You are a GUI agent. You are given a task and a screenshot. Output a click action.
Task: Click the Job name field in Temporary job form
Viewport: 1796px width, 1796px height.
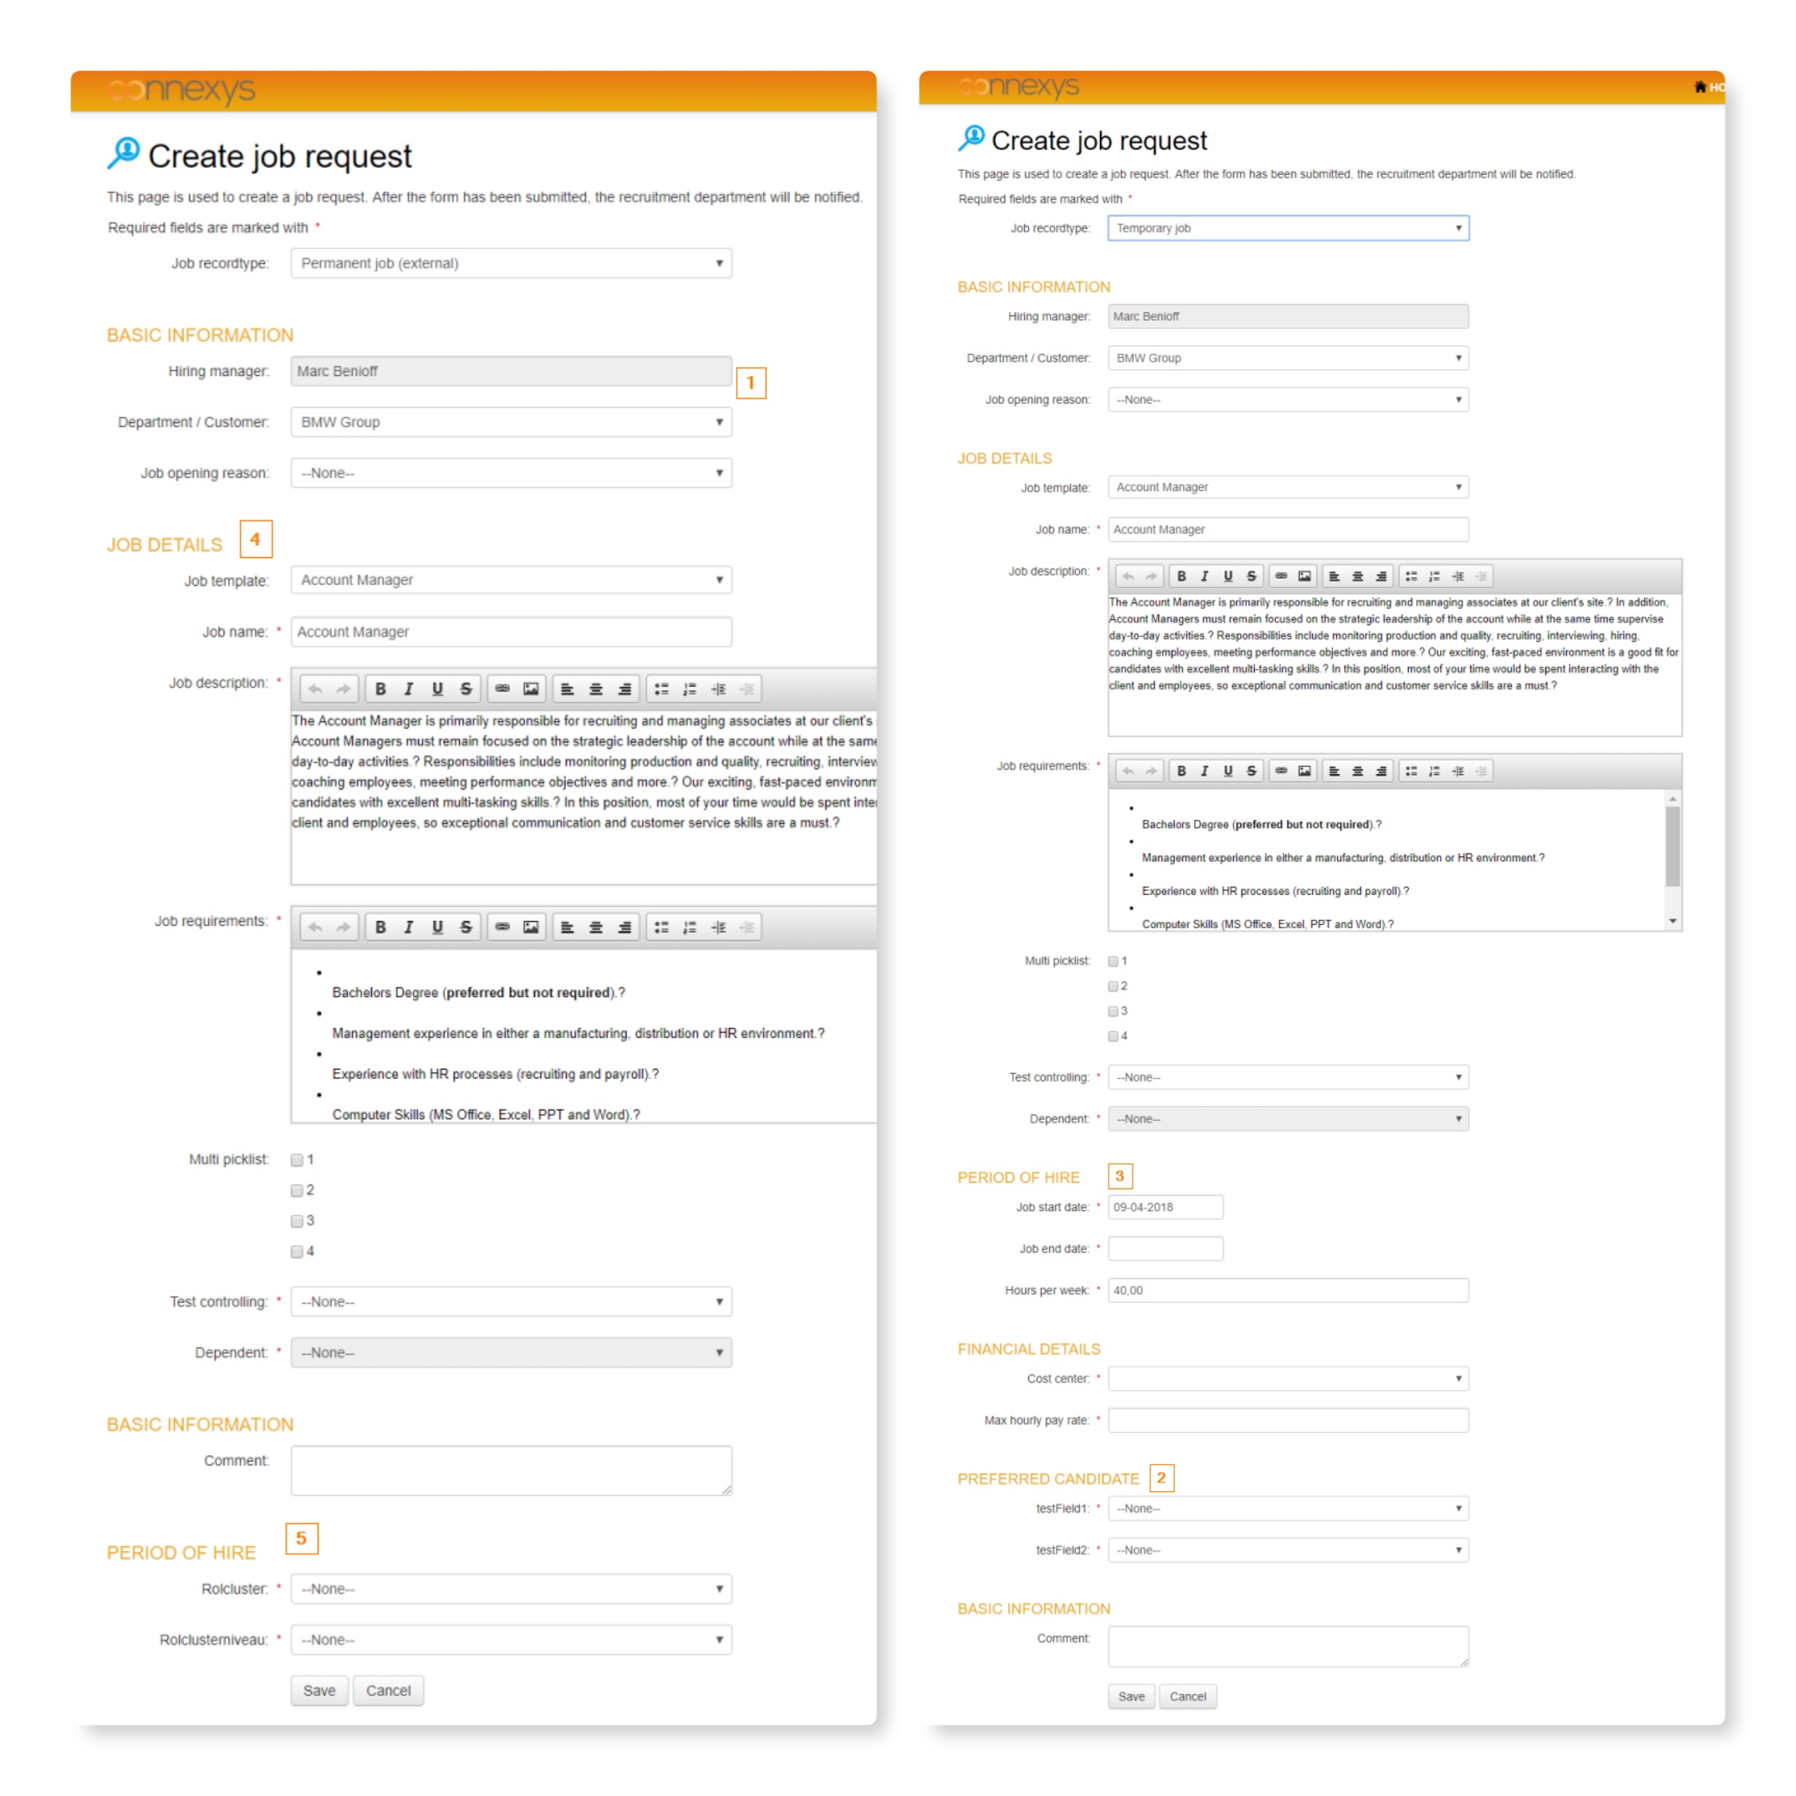pyautogui.click(x=1288, y=530)
